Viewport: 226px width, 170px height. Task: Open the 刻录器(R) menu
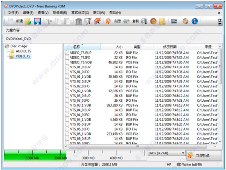point(60,13)
